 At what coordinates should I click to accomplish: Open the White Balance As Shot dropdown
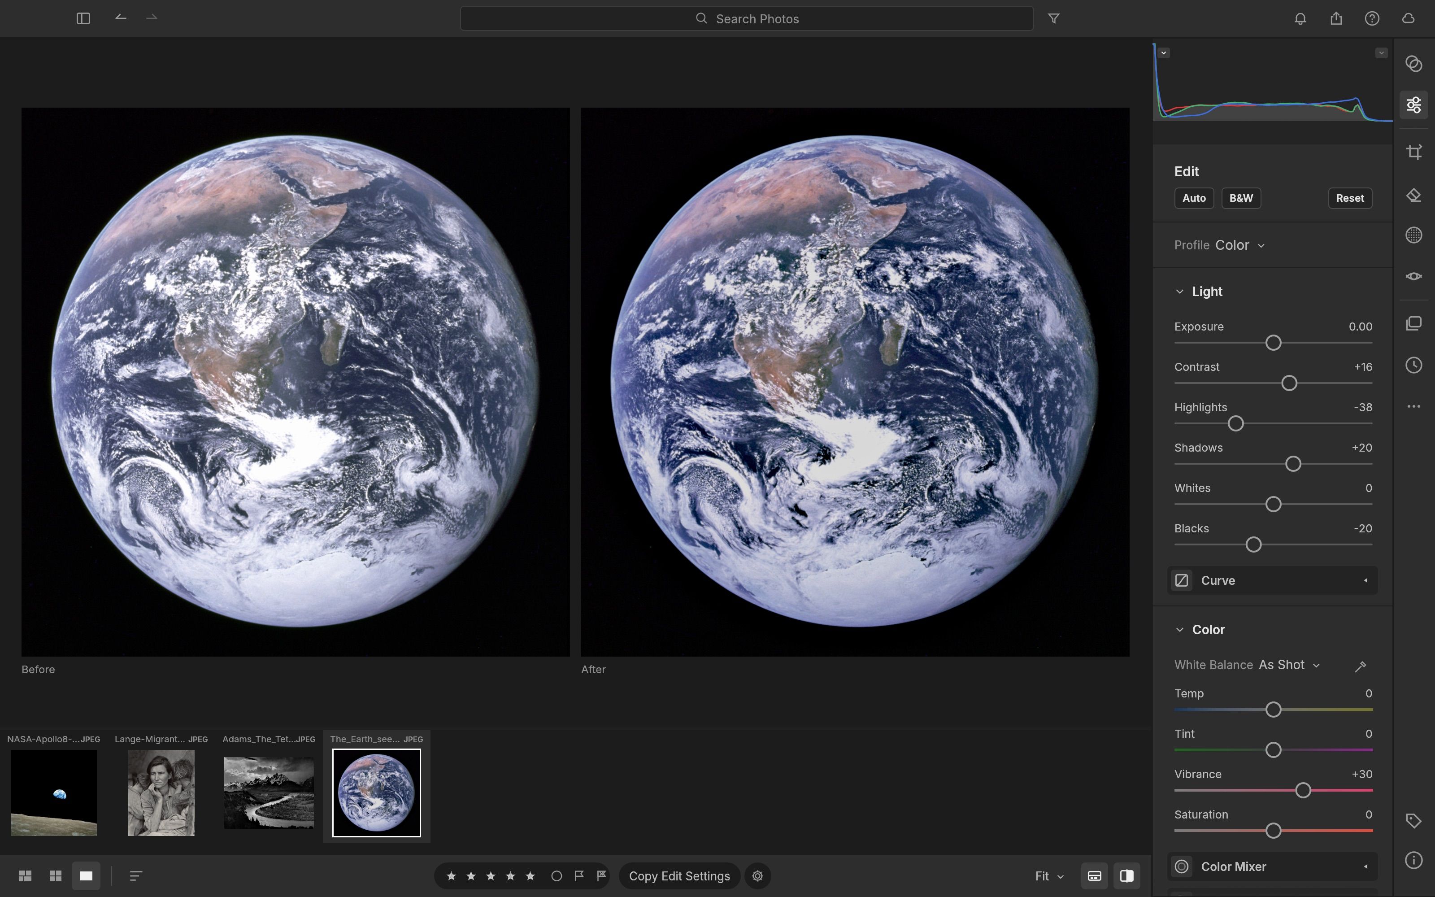tap(1289, 665)
